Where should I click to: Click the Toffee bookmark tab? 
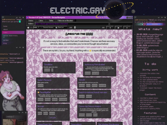point(51,21)
